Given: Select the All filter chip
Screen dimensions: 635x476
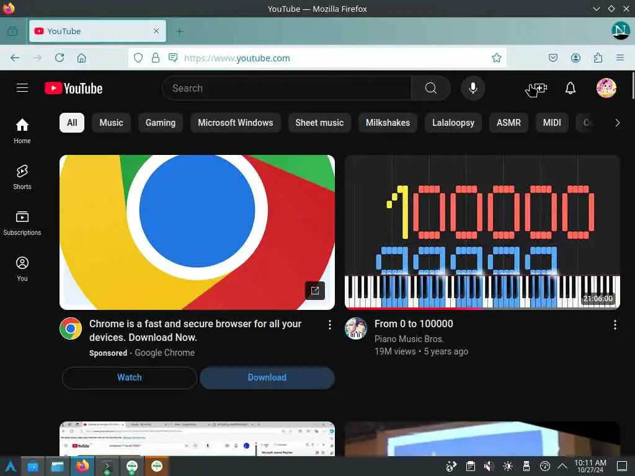Looking at the screenshot, I should pos(72,123).
